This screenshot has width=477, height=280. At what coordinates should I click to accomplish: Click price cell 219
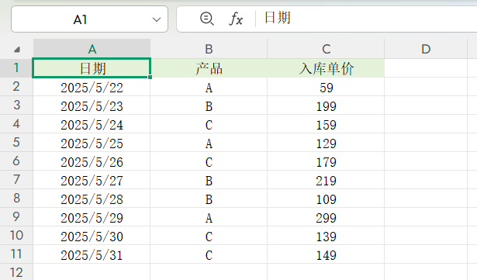pyautogui.click(x=326, y=180)
